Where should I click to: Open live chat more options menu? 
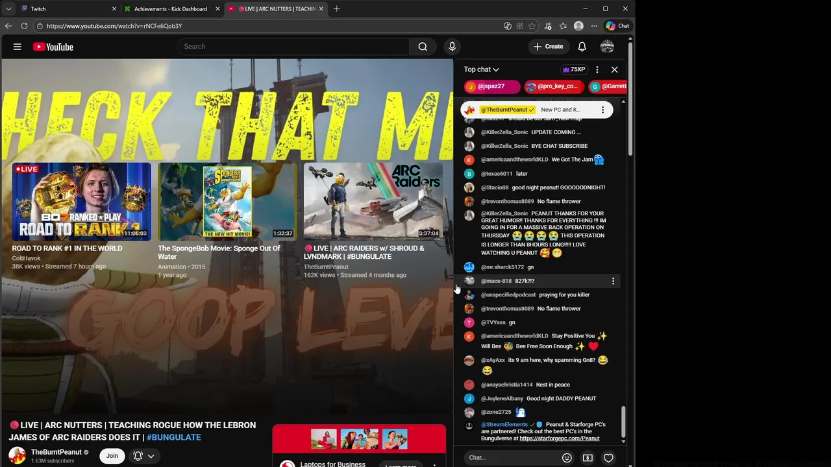pos(597,69)
